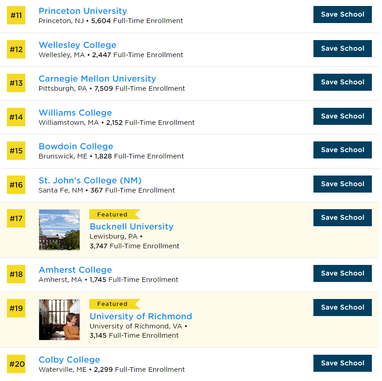Open the Wellesley College link
Screen dimensions: 382x381
[x=77, y=45]
